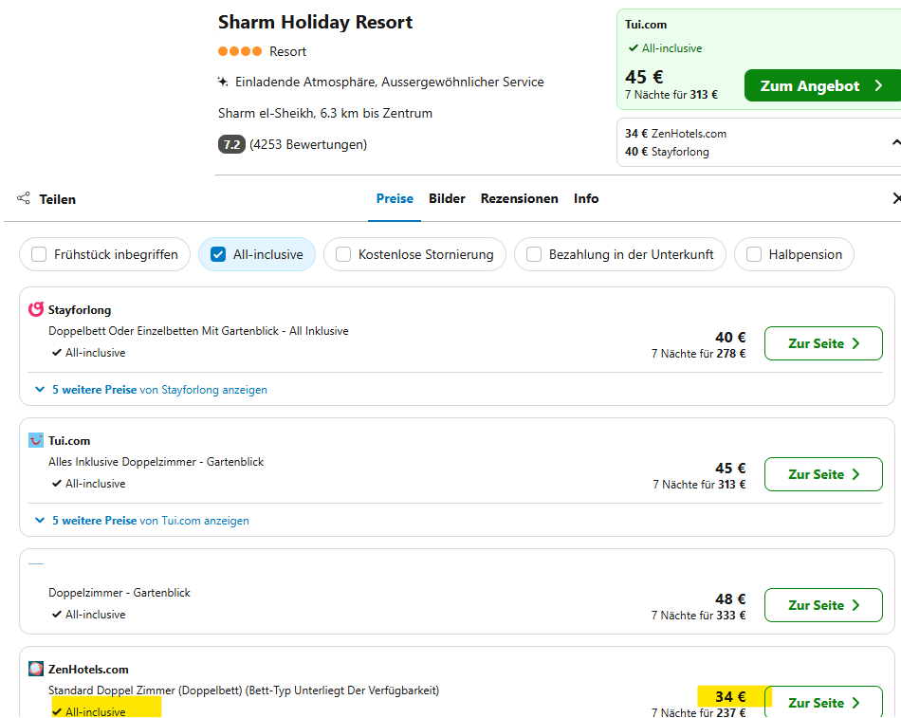Click the (4253 Bewertungen) review count

308,144
